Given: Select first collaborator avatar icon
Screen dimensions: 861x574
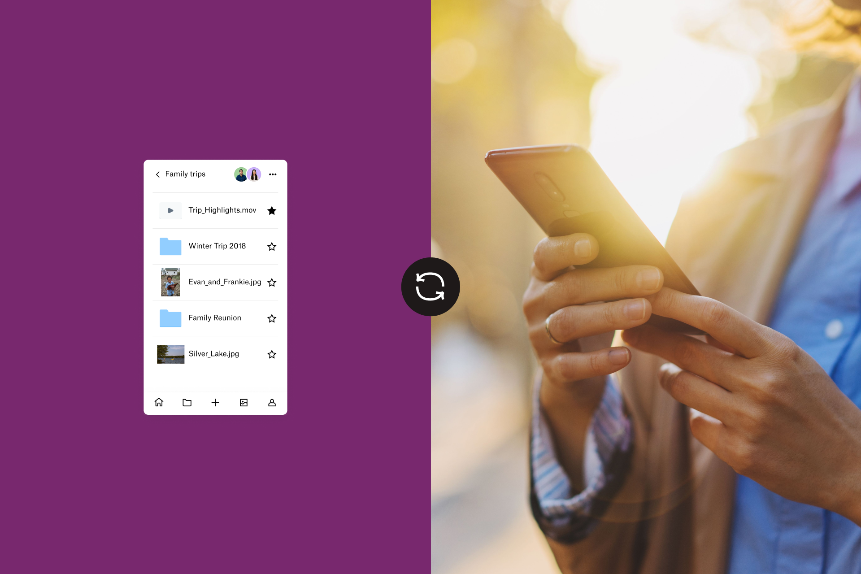Looking at the screenshot, I should 242,174.
